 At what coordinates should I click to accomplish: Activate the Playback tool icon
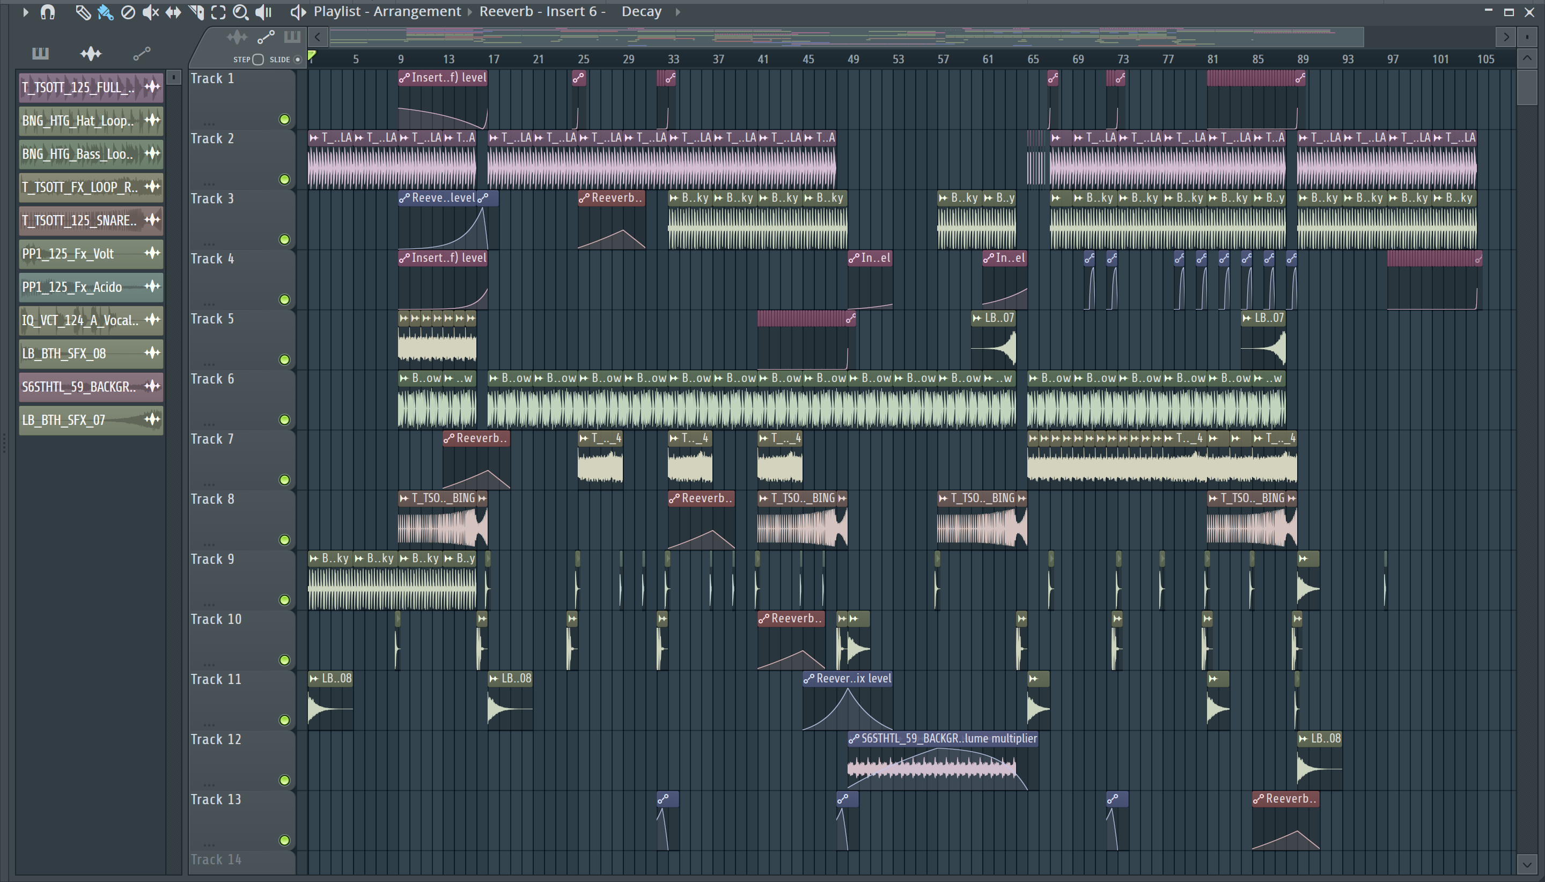pos(263,12)
